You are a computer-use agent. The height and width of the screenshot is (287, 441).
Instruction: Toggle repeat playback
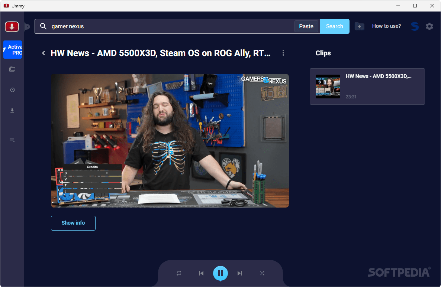point(179,273)
